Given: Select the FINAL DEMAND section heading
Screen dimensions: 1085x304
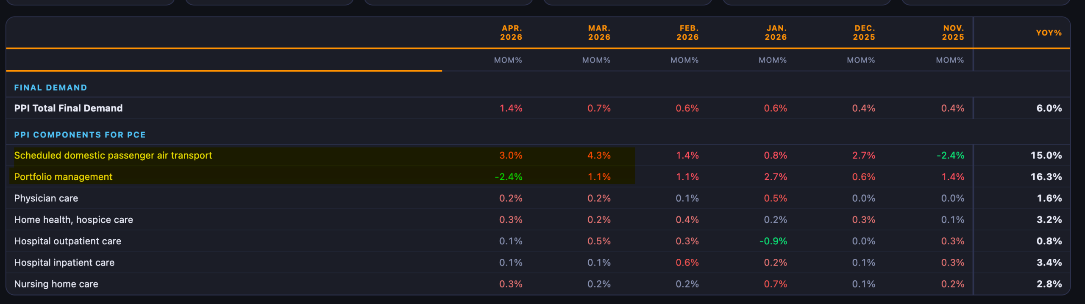Looking at the screenshot, I should point(50,88).
